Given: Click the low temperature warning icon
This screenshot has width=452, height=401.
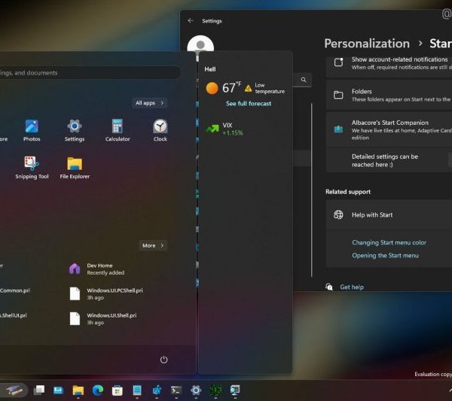Looking at the screenshot, I should coord(248,88).
